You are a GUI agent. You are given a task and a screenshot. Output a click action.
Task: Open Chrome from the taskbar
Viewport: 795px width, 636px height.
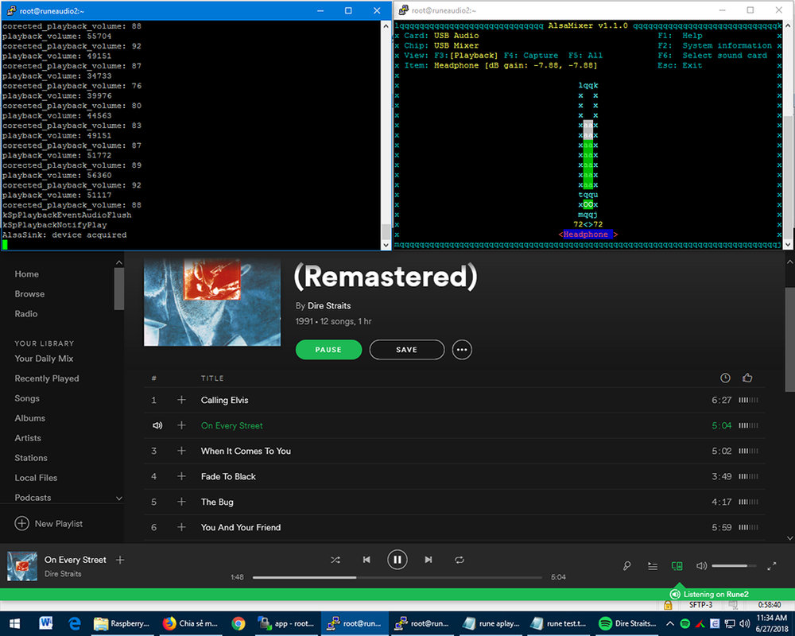(x=238, y=623)
